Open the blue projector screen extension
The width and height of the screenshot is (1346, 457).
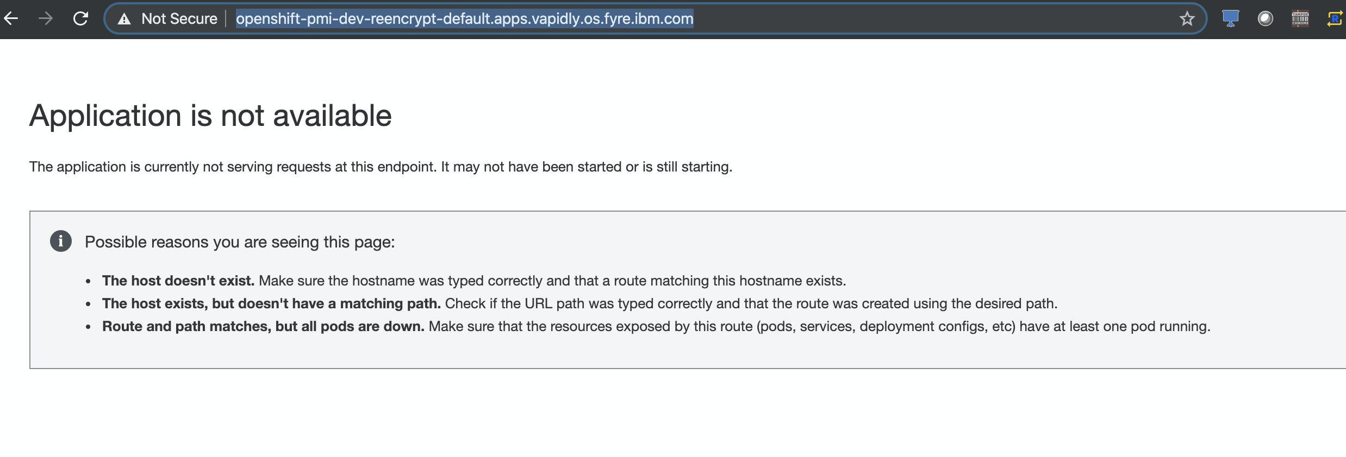point(1230,19)
